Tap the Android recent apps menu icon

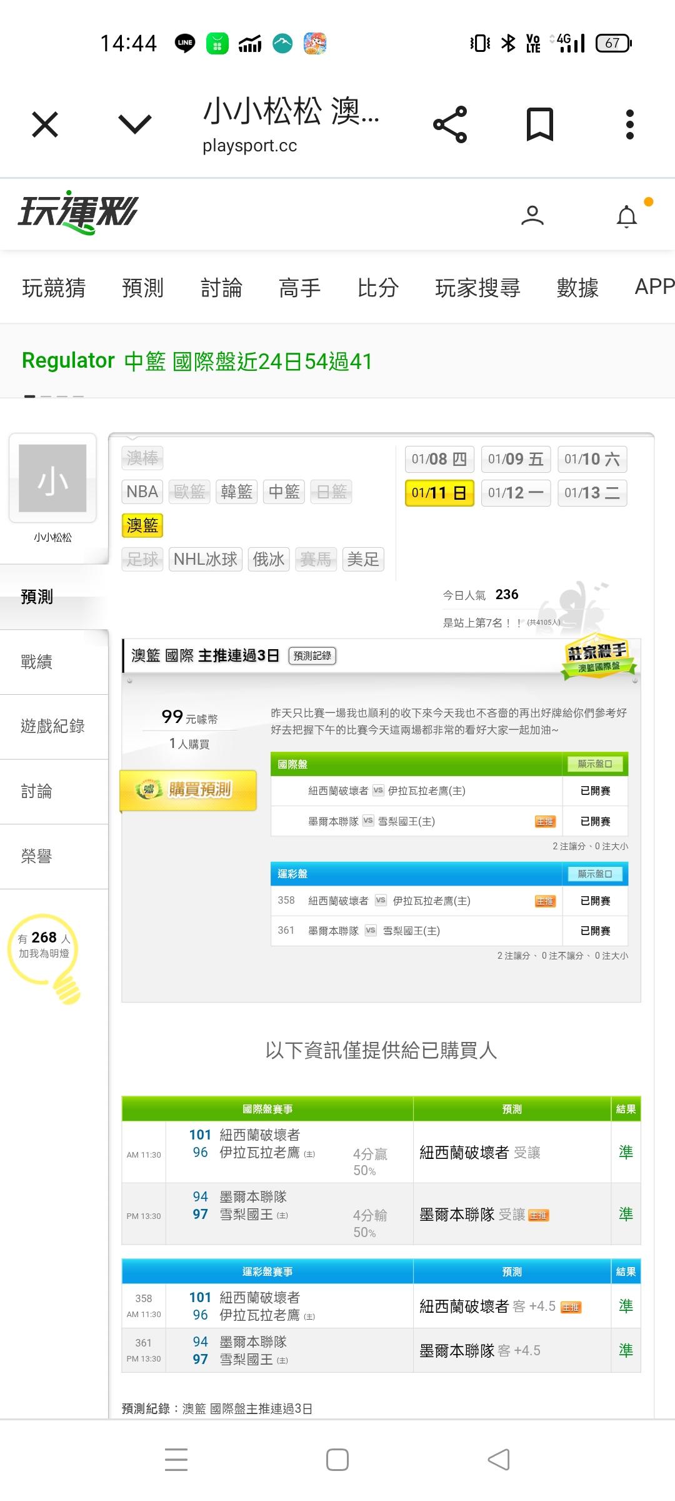tap(176, 1460)
